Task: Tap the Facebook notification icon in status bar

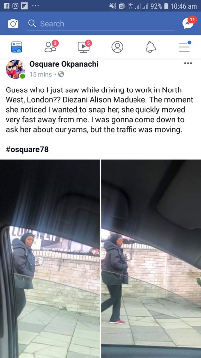Action: tap(6, 6)
